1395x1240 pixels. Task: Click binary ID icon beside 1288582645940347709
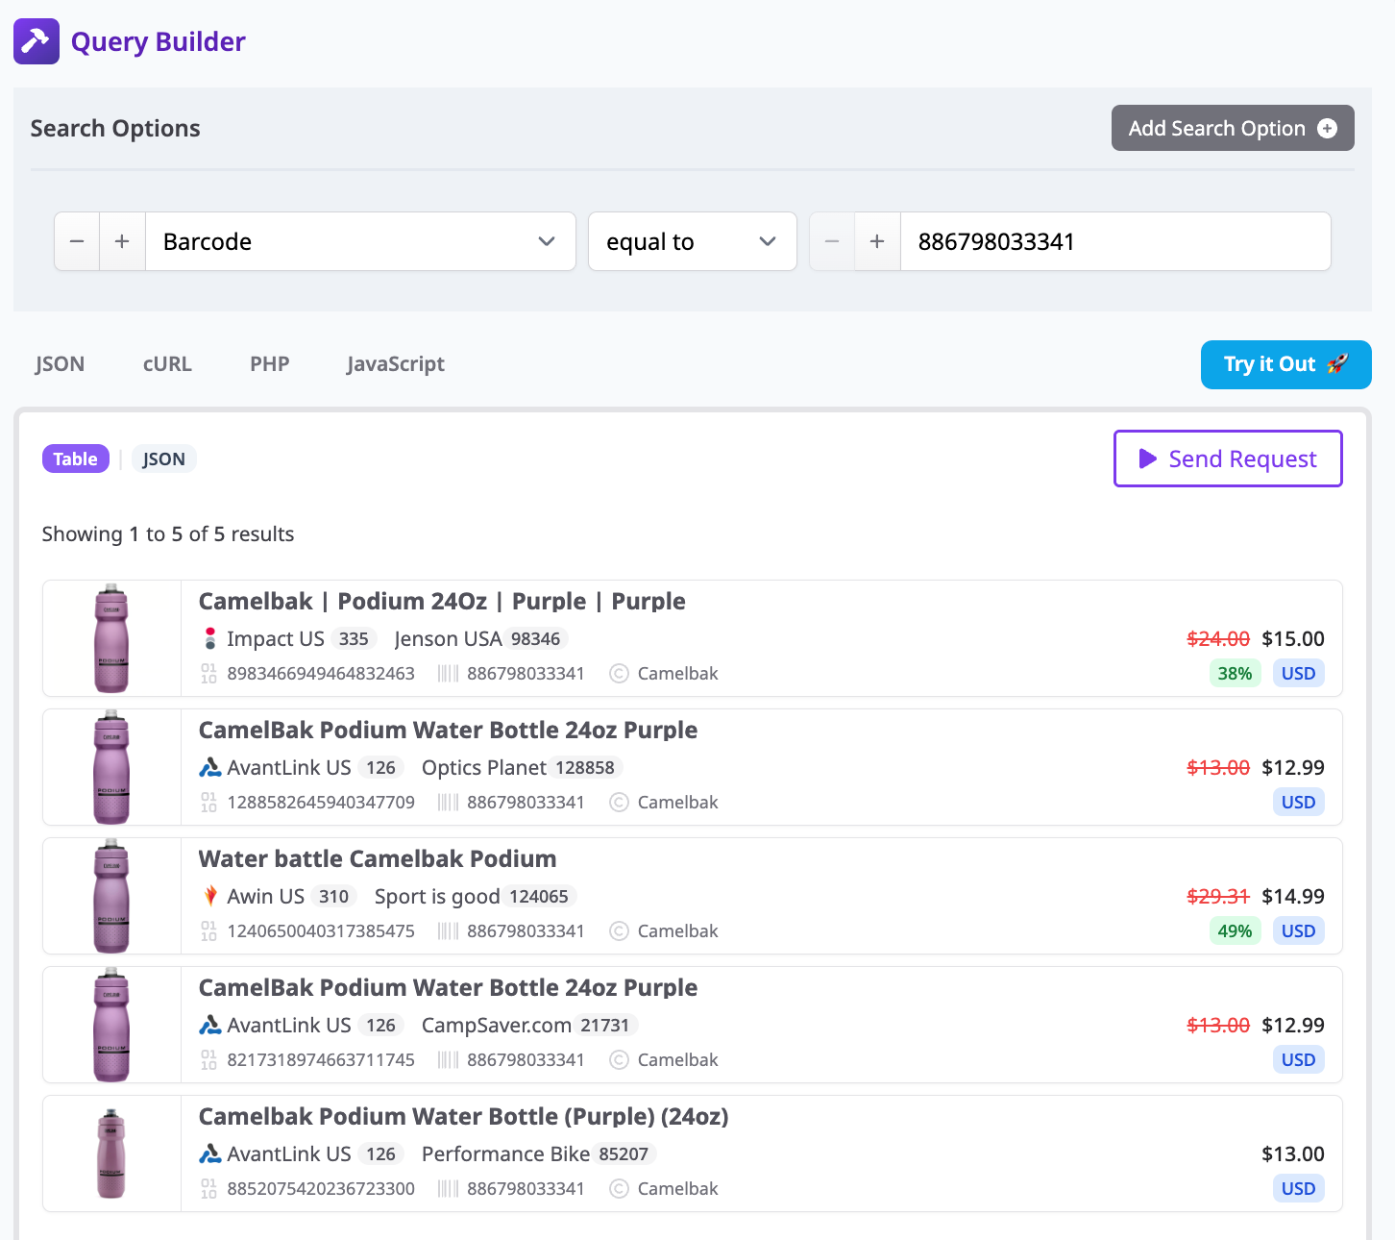(208, 802)
